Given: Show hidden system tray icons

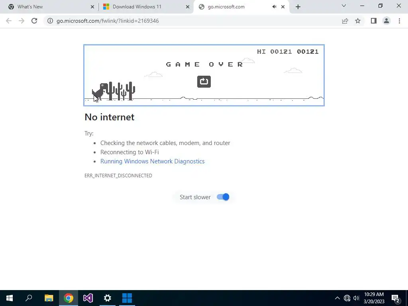Looking at the screenshot, I should coord(337,298).
